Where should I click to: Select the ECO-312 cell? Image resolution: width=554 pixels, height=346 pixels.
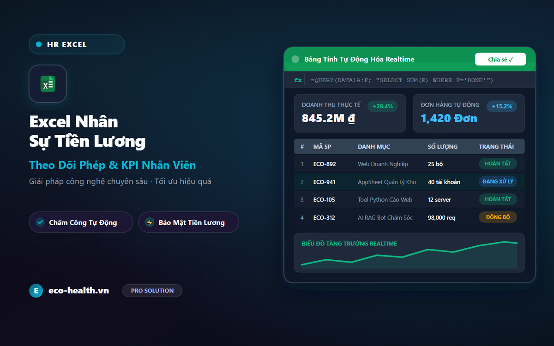pos(324,218)
